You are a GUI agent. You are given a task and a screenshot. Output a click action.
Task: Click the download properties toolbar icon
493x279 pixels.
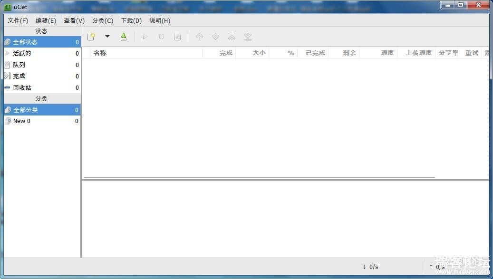[x=178, y=37]
